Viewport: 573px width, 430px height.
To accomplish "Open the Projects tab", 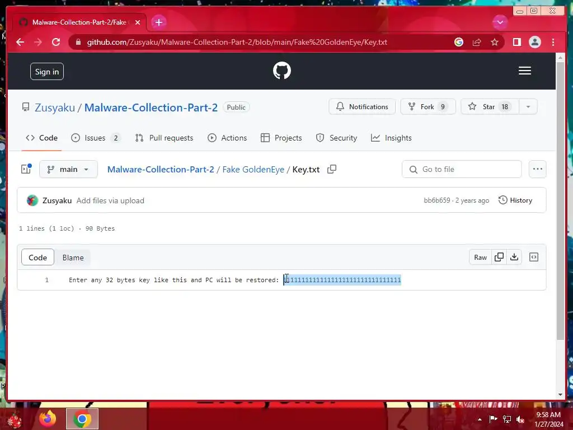I will (281, 138).
